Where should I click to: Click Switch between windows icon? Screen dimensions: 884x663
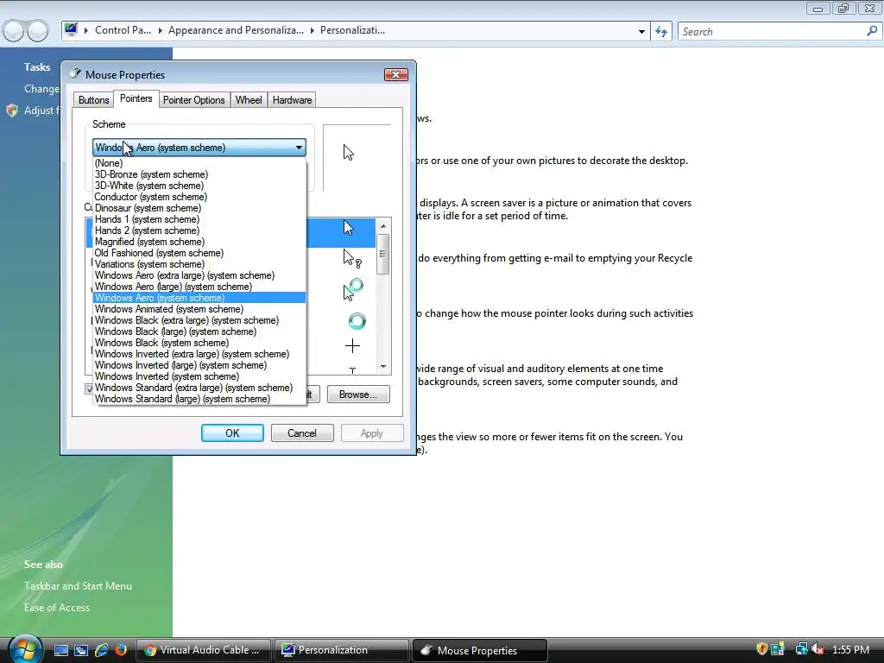[81, 650]
